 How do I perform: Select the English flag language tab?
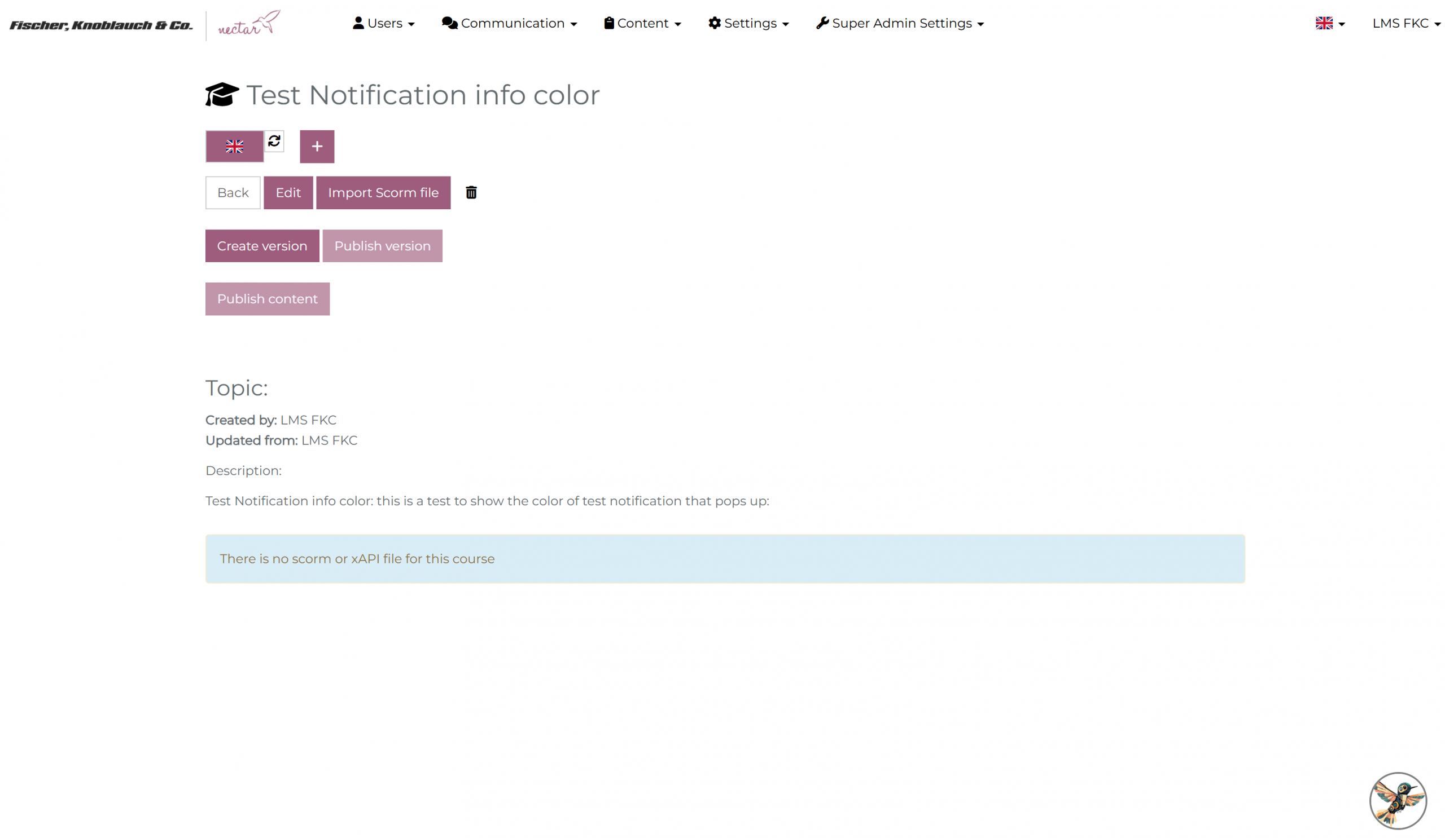[x=234, y=147]
